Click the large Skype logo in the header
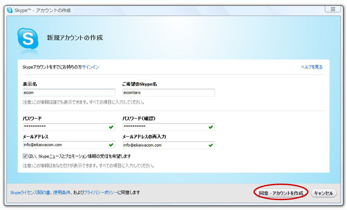 (28, 39)
